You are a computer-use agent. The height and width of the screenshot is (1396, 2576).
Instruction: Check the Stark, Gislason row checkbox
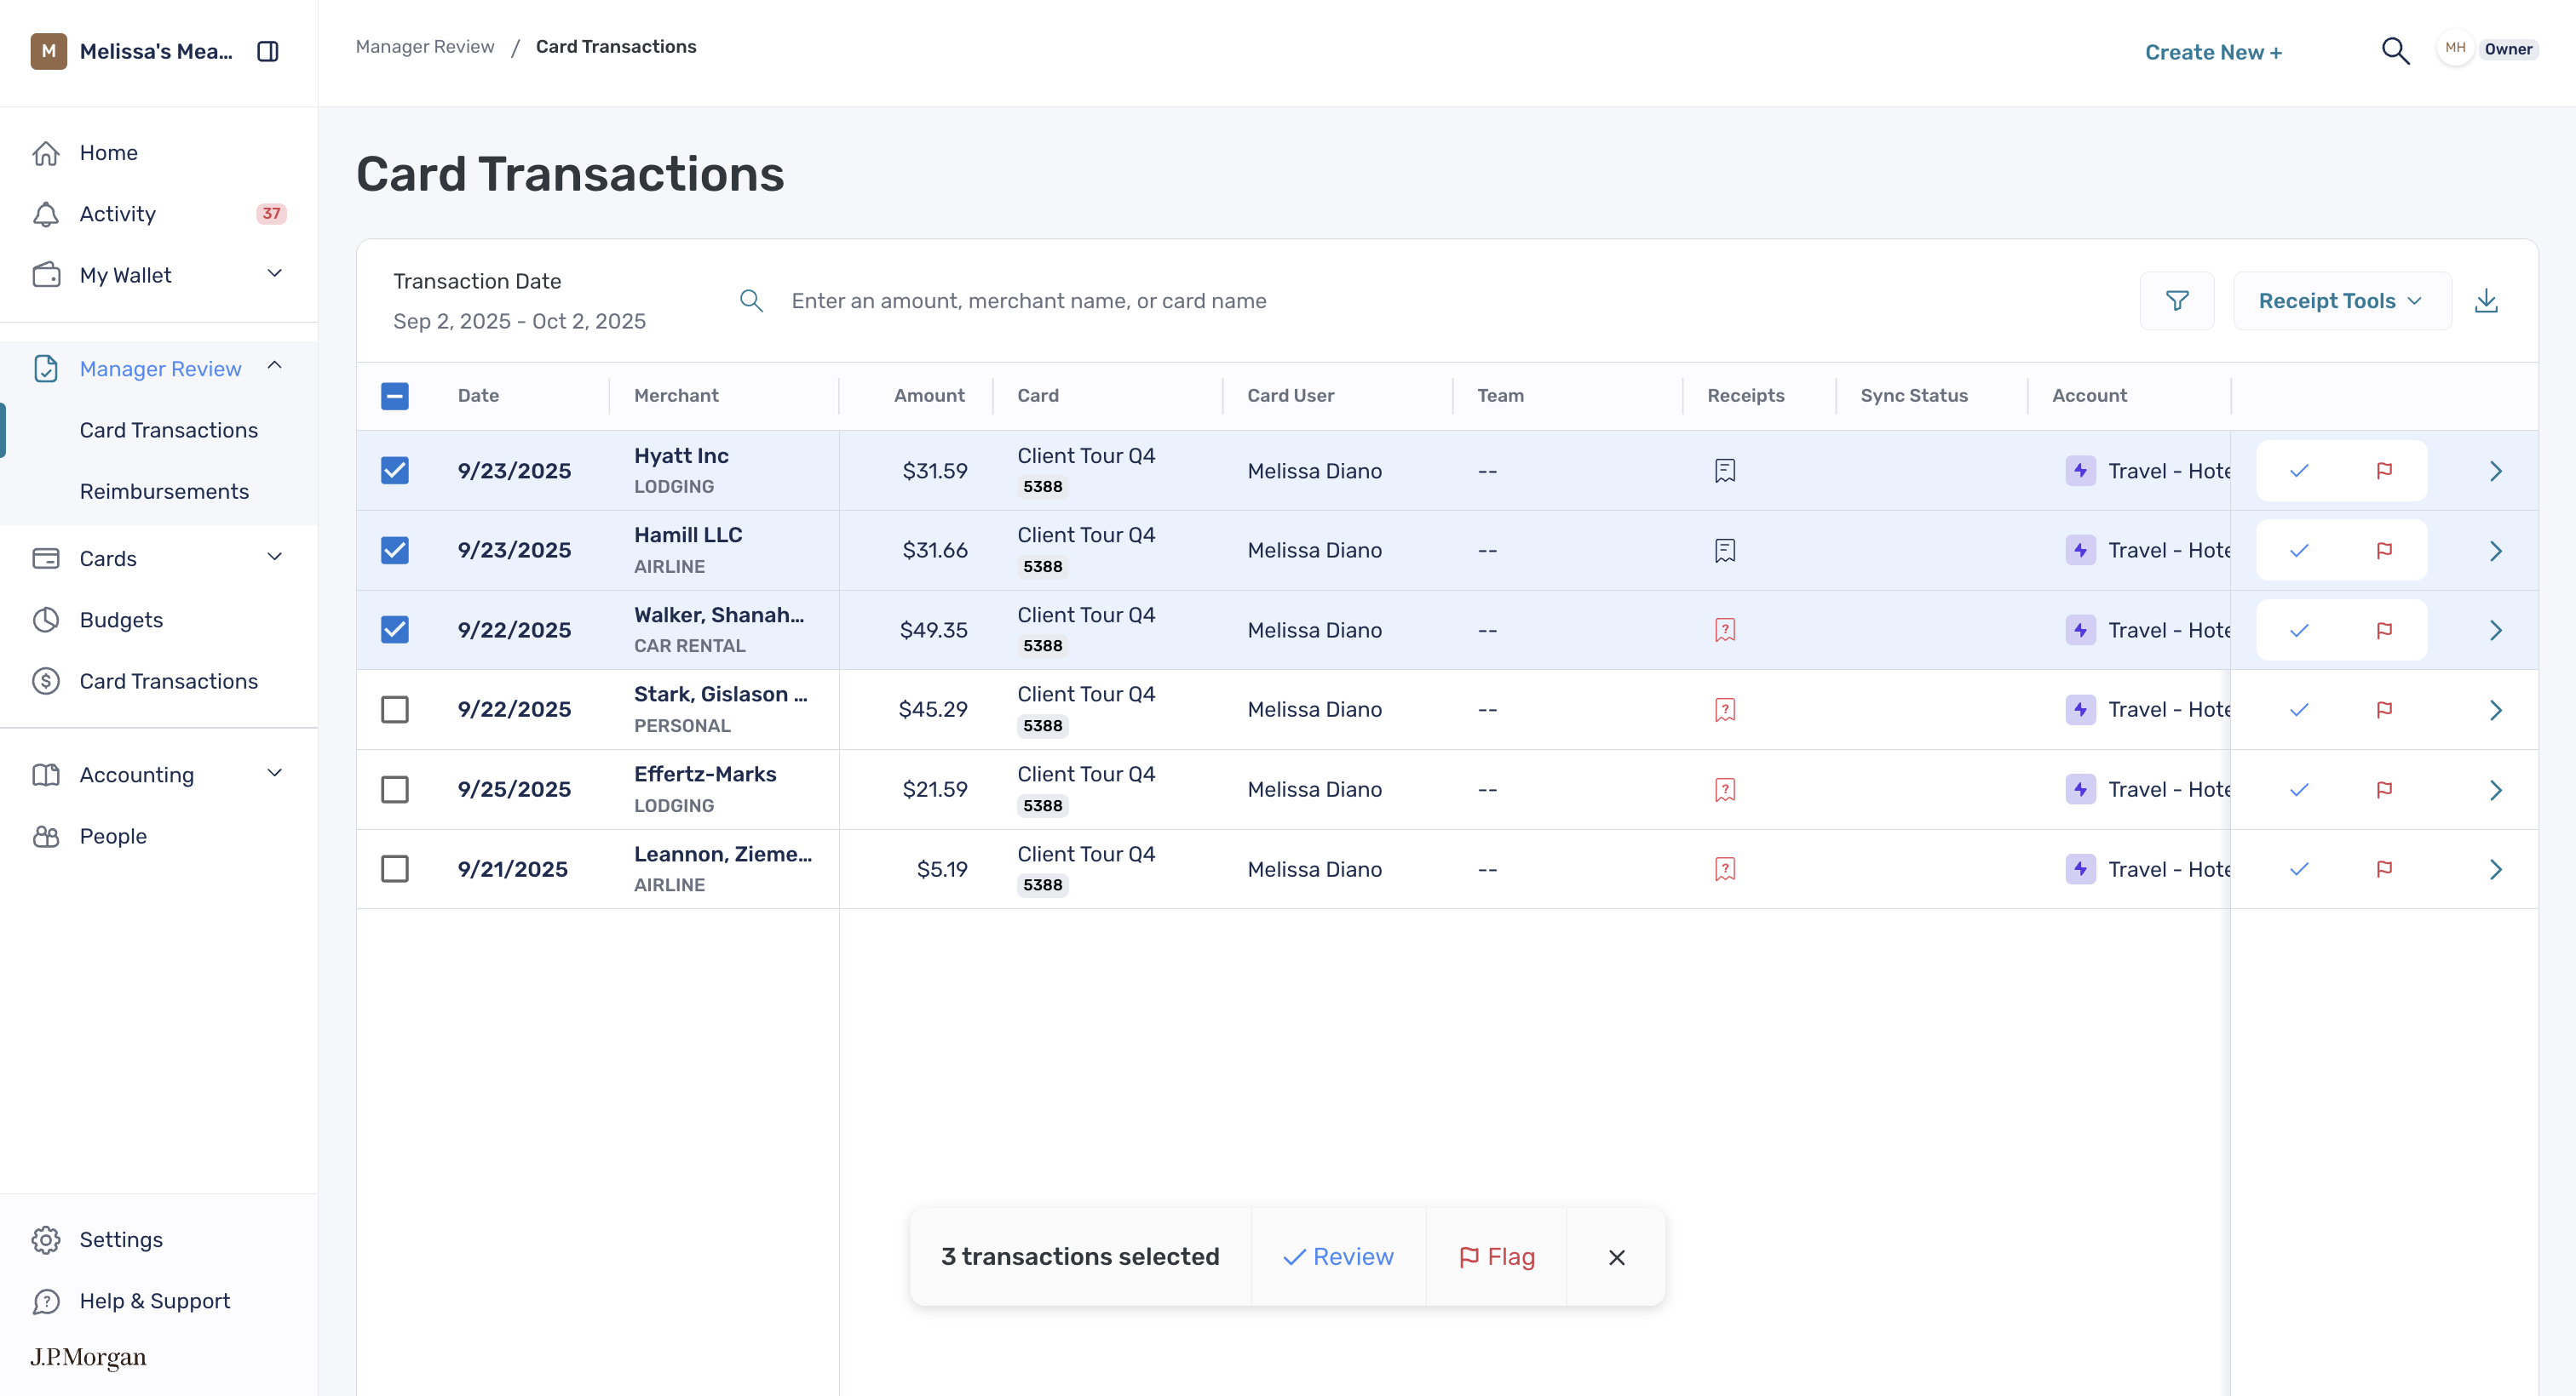point(395,710)
